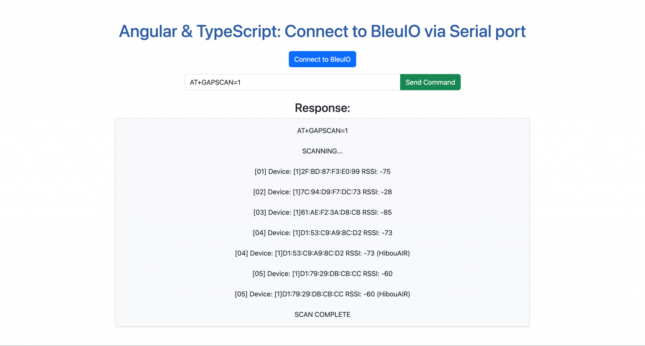The width and height of the screenshot is (645, 346).
Task: Select device [03] with RSSI -85
Action: (x=322, y=212)
